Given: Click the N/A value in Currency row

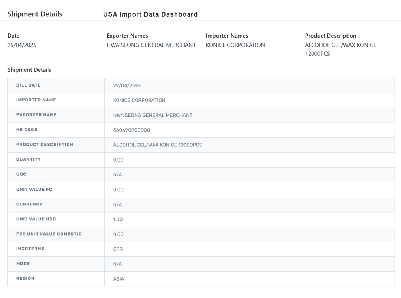Looking at the screenshot, I should pos(117,204).
